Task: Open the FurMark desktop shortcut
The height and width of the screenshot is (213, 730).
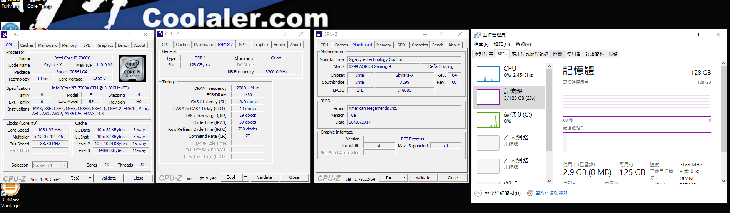Action: [x=10, y=5]
